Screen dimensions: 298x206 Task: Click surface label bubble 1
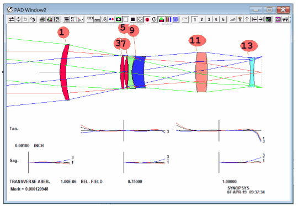(63, 33)
